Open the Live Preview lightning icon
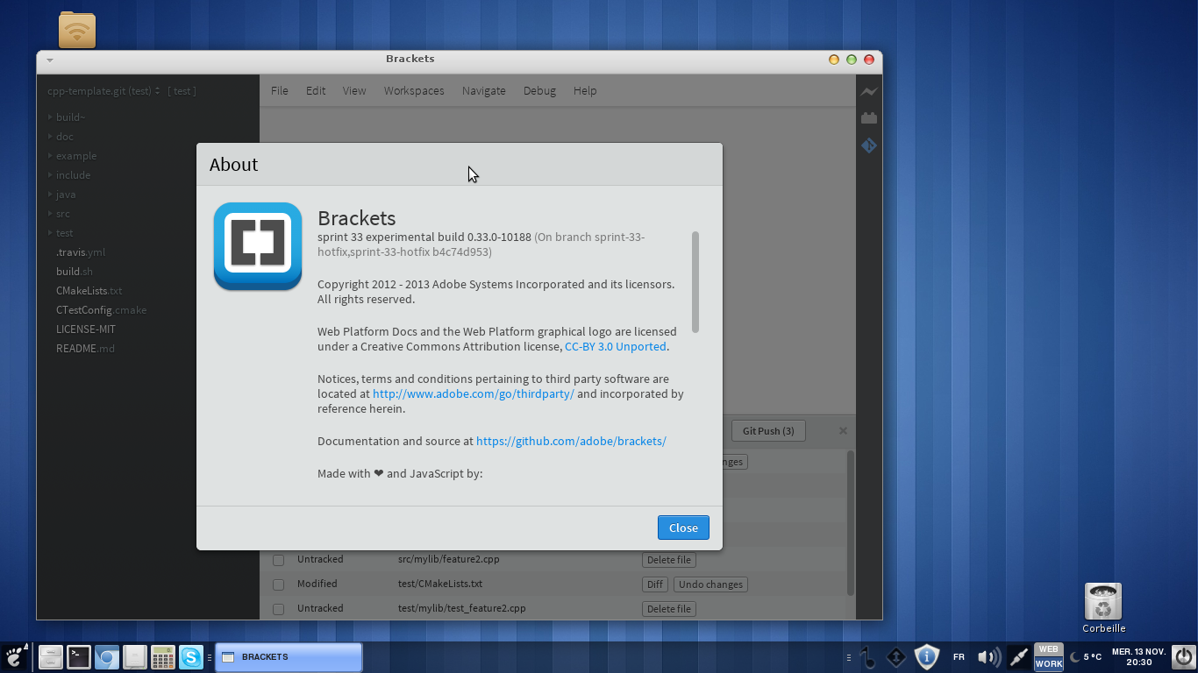 [x=868, y=91]
